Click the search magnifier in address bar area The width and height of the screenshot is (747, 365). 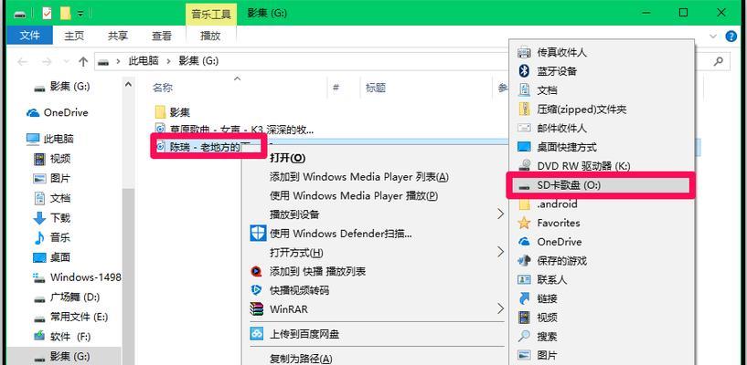(719, 61)
